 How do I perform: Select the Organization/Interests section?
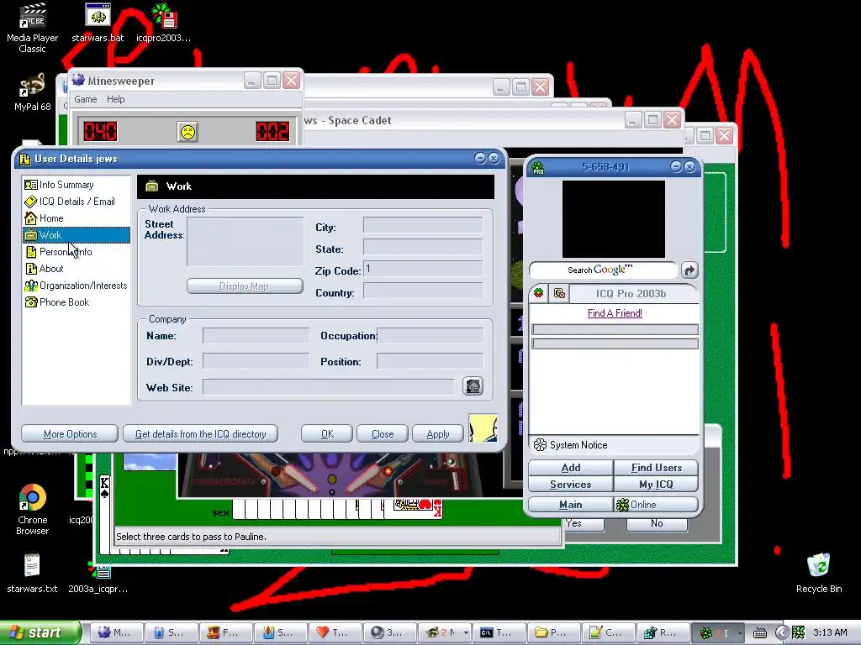77,286
